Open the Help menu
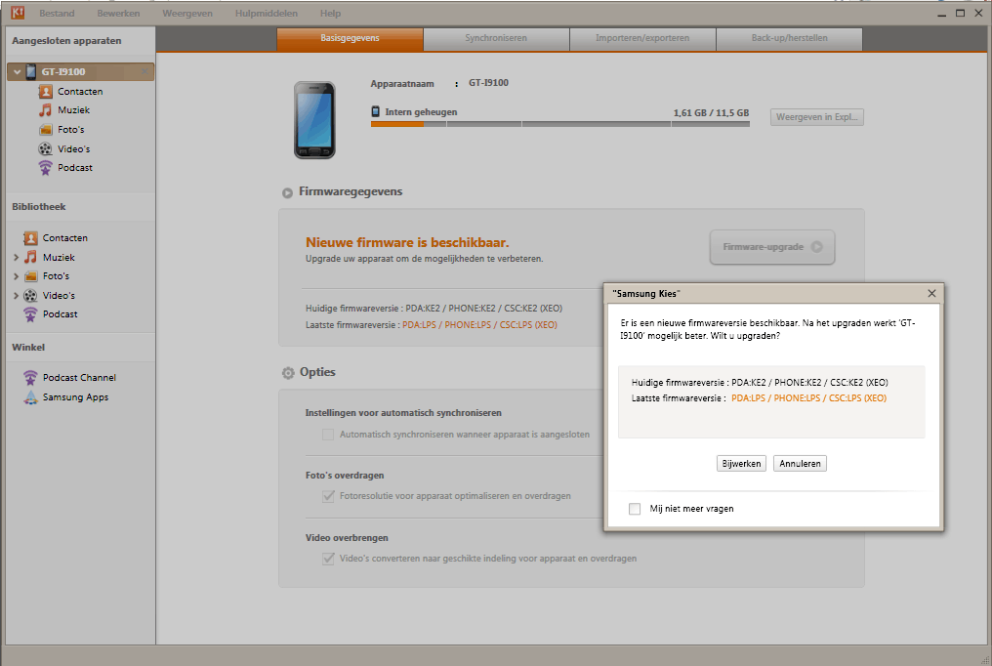992x666 pixels. pyautogui.click(x=330, y=13)
